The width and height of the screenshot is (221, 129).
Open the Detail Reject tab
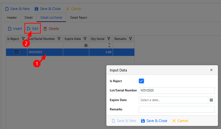79,18
